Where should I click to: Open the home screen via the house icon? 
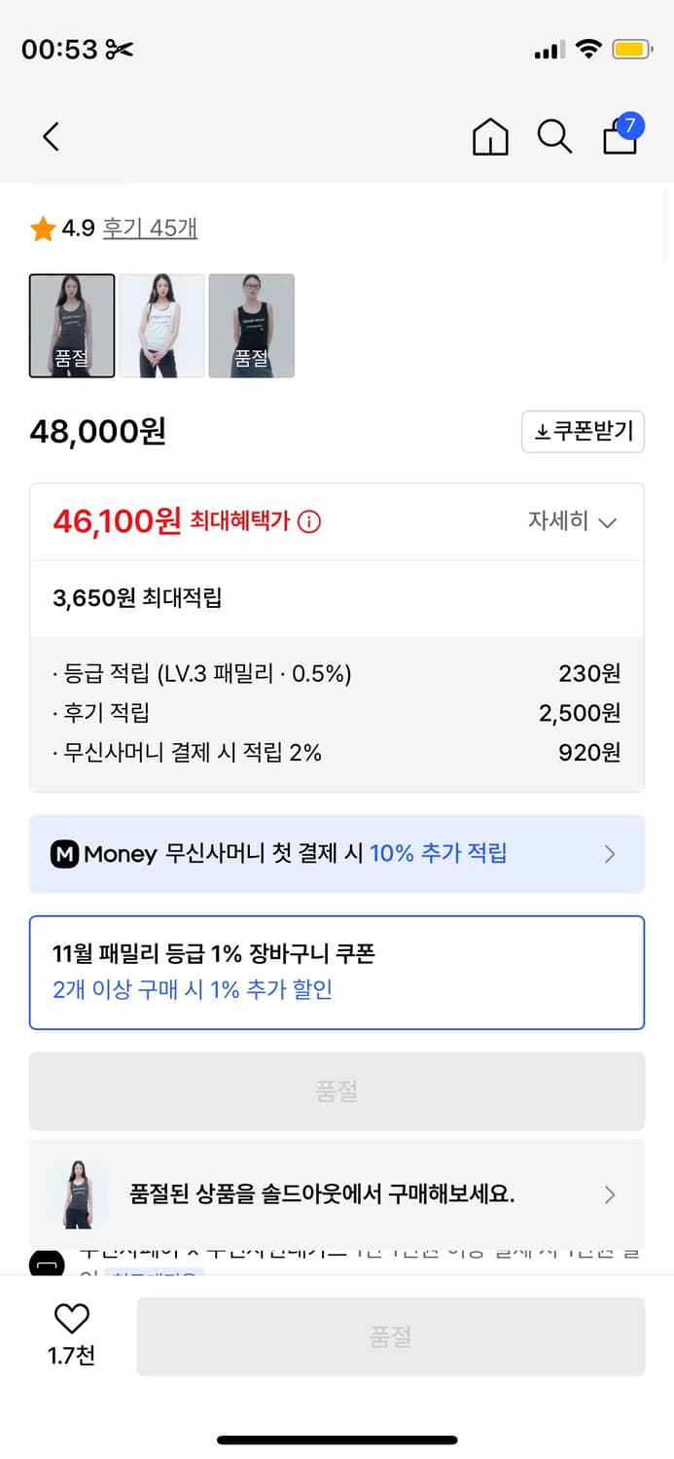[x=490, y=137]
